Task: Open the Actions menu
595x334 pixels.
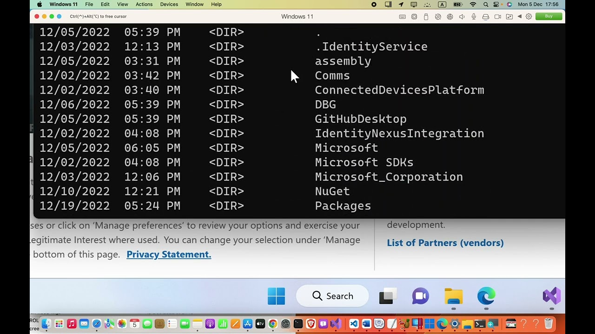Action: click(x=144, y=4)
